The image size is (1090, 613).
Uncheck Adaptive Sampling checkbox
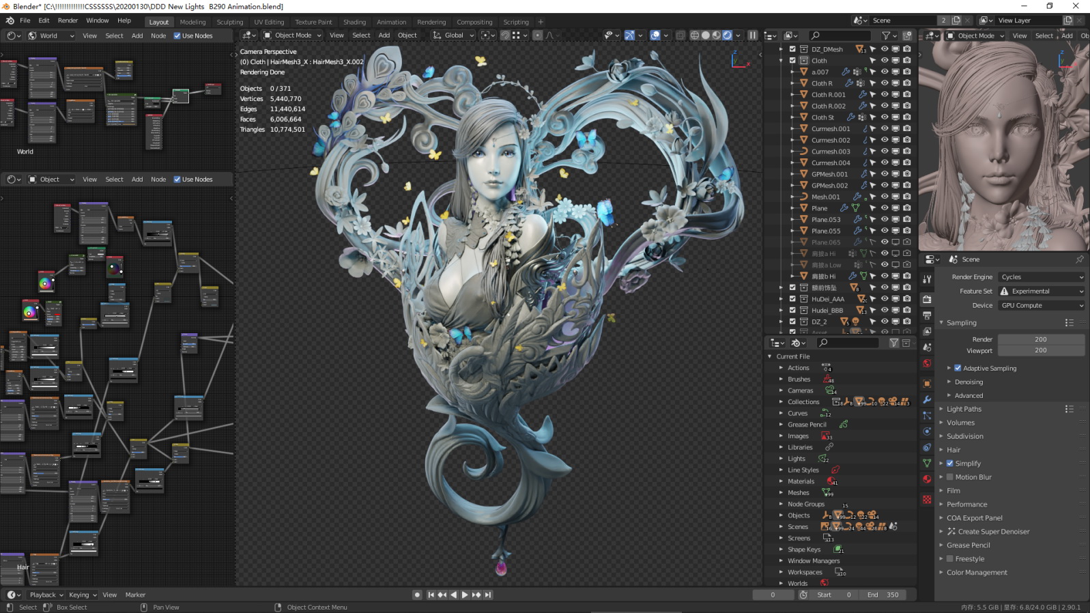(x=958, y=368)
